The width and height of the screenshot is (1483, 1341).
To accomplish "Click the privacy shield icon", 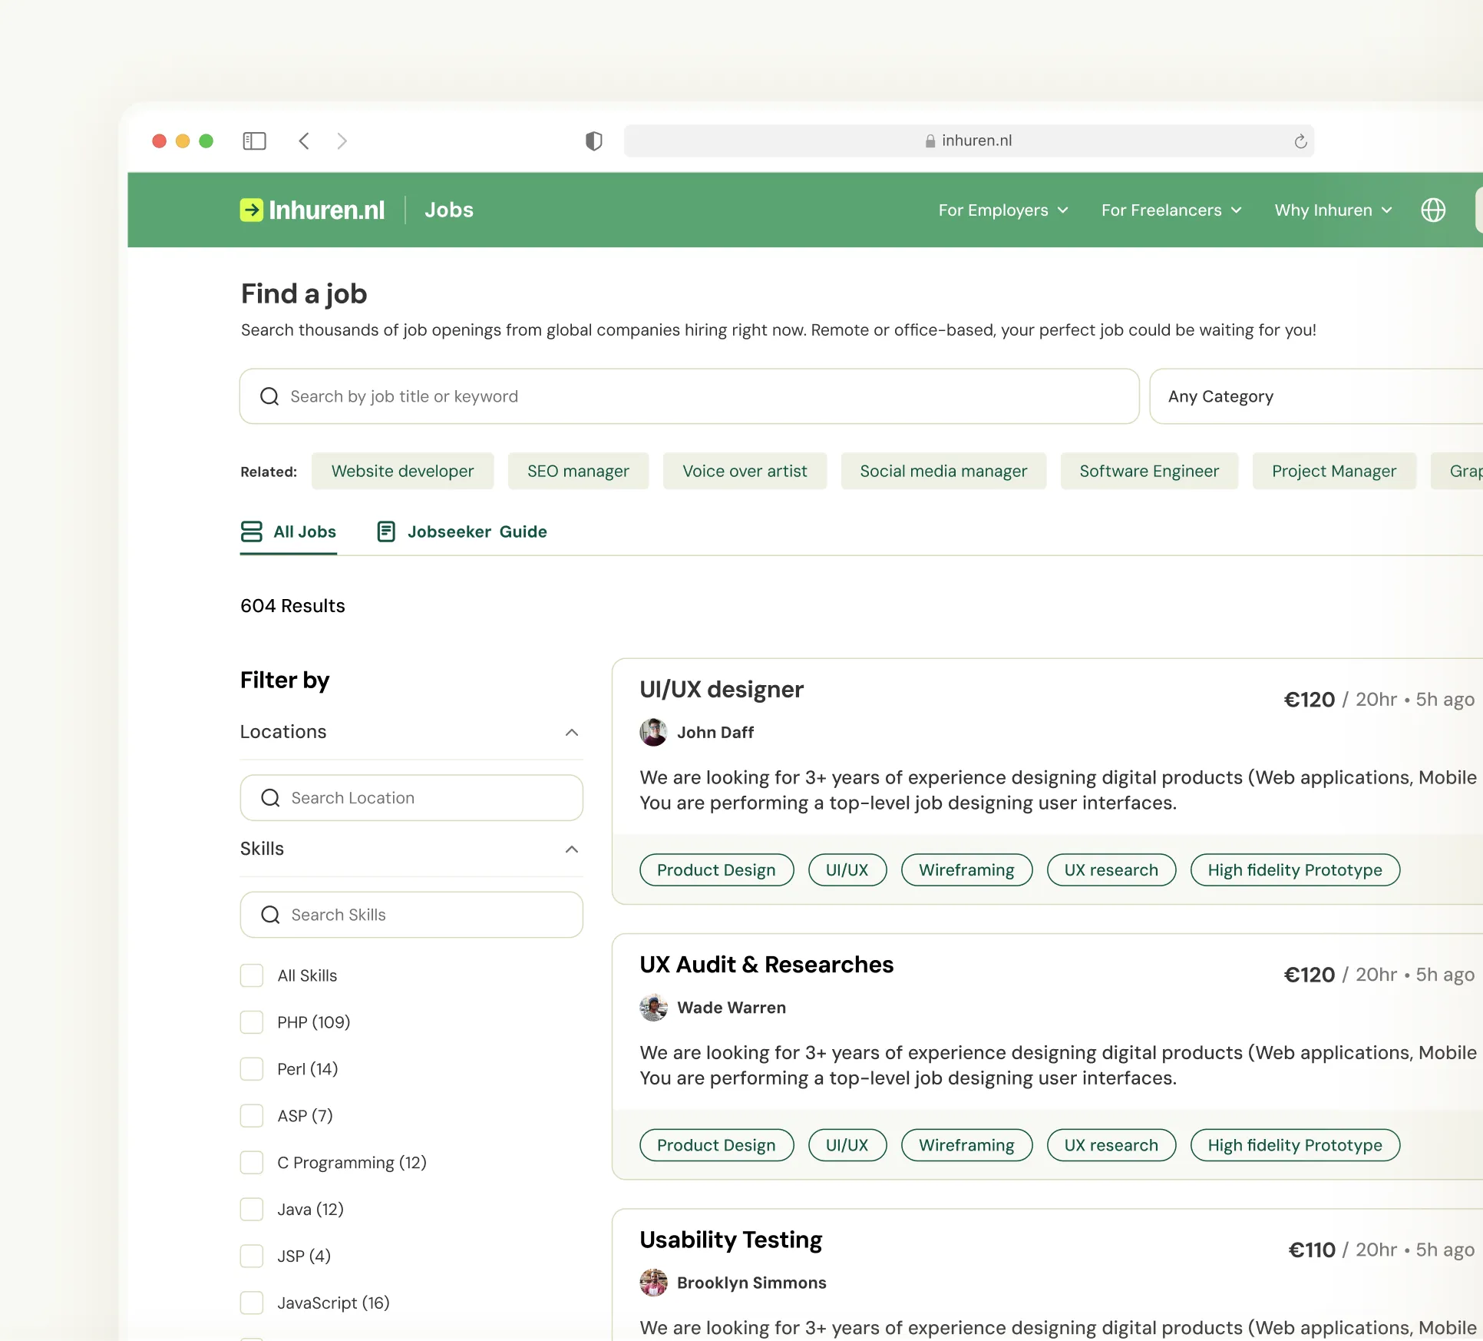I will coord(593,141).
